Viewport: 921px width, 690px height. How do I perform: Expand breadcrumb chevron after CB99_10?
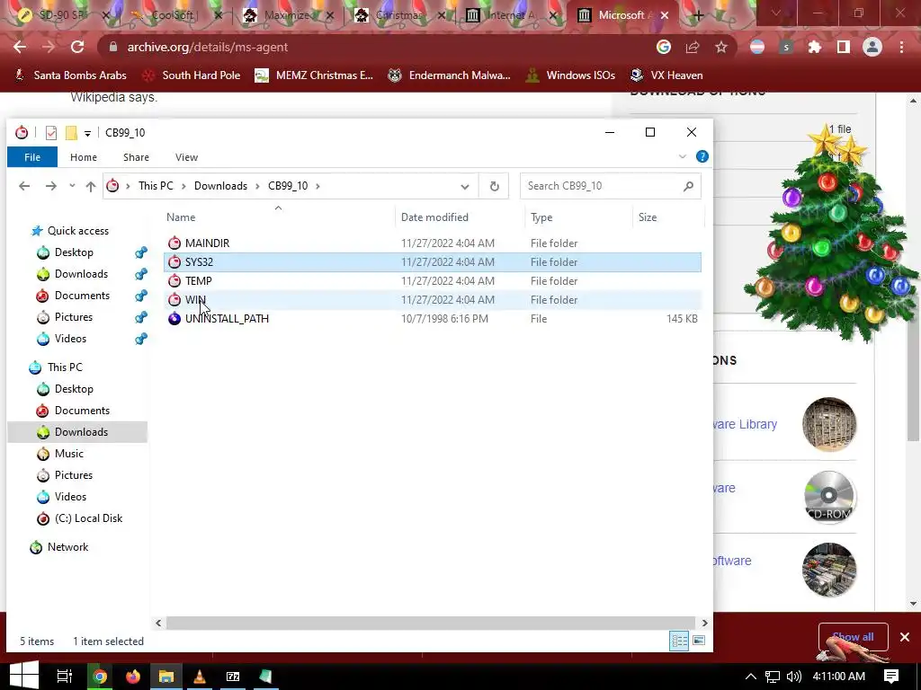[x=317, y=186]
